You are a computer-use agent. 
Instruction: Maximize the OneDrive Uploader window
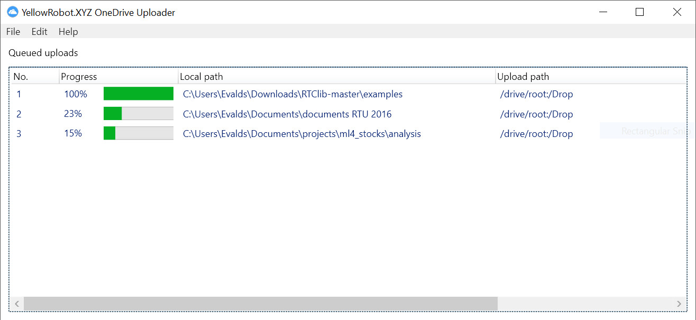639,12
